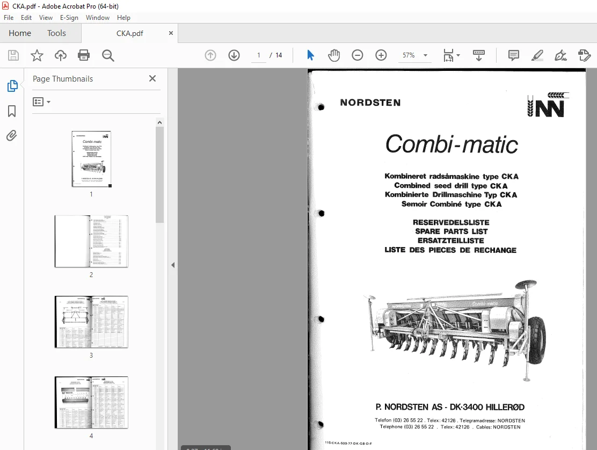
Task: Click the Page Thumbnails panel title
Action: (x=63, y=79)
